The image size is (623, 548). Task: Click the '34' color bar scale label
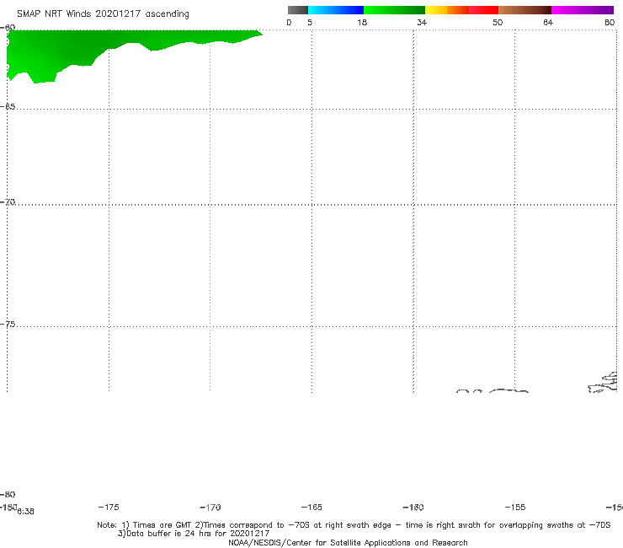click(x=422, y=22)
